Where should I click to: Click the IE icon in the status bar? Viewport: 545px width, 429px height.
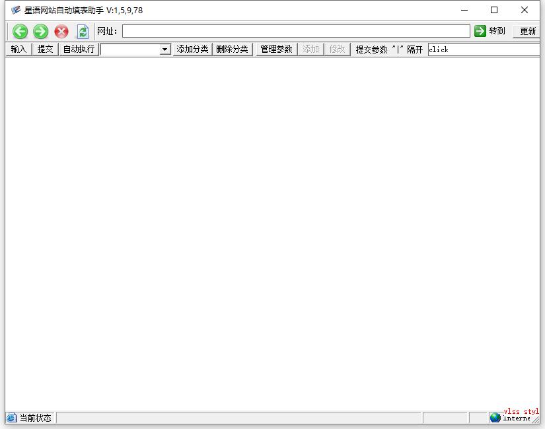tap(11, 418)
